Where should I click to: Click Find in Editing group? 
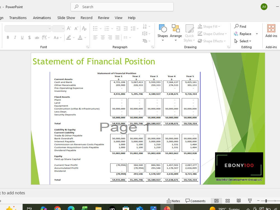[x=240, y=26]
